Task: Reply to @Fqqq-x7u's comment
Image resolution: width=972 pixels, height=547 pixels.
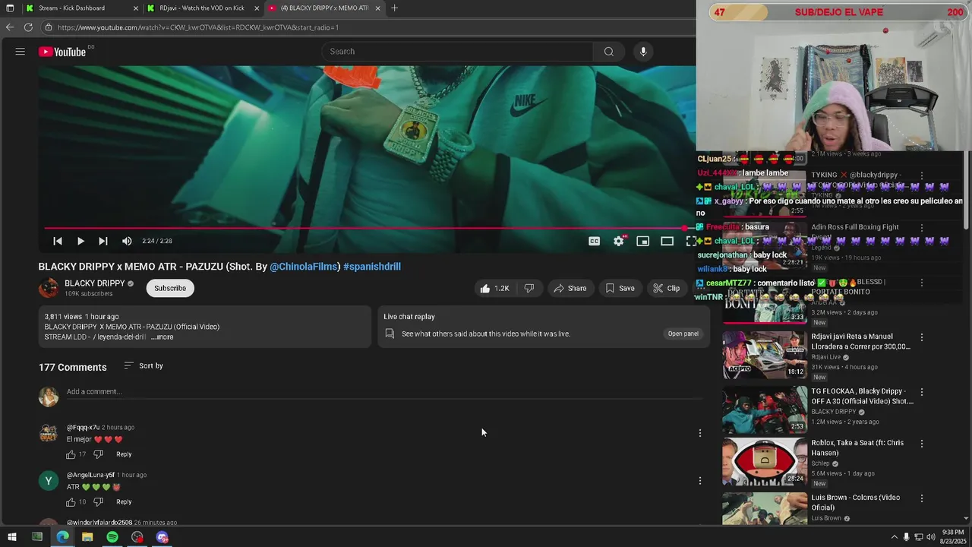Action: (x=124, y=454)
